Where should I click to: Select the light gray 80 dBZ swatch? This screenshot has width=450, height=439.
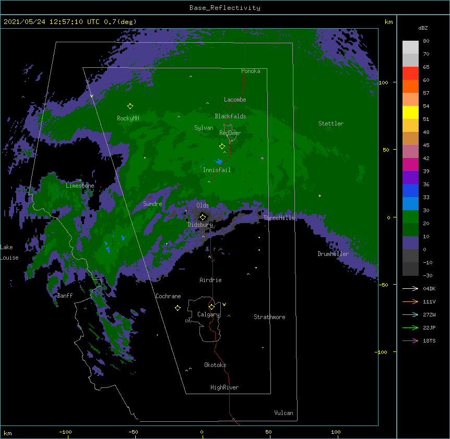tap(410, 47)
